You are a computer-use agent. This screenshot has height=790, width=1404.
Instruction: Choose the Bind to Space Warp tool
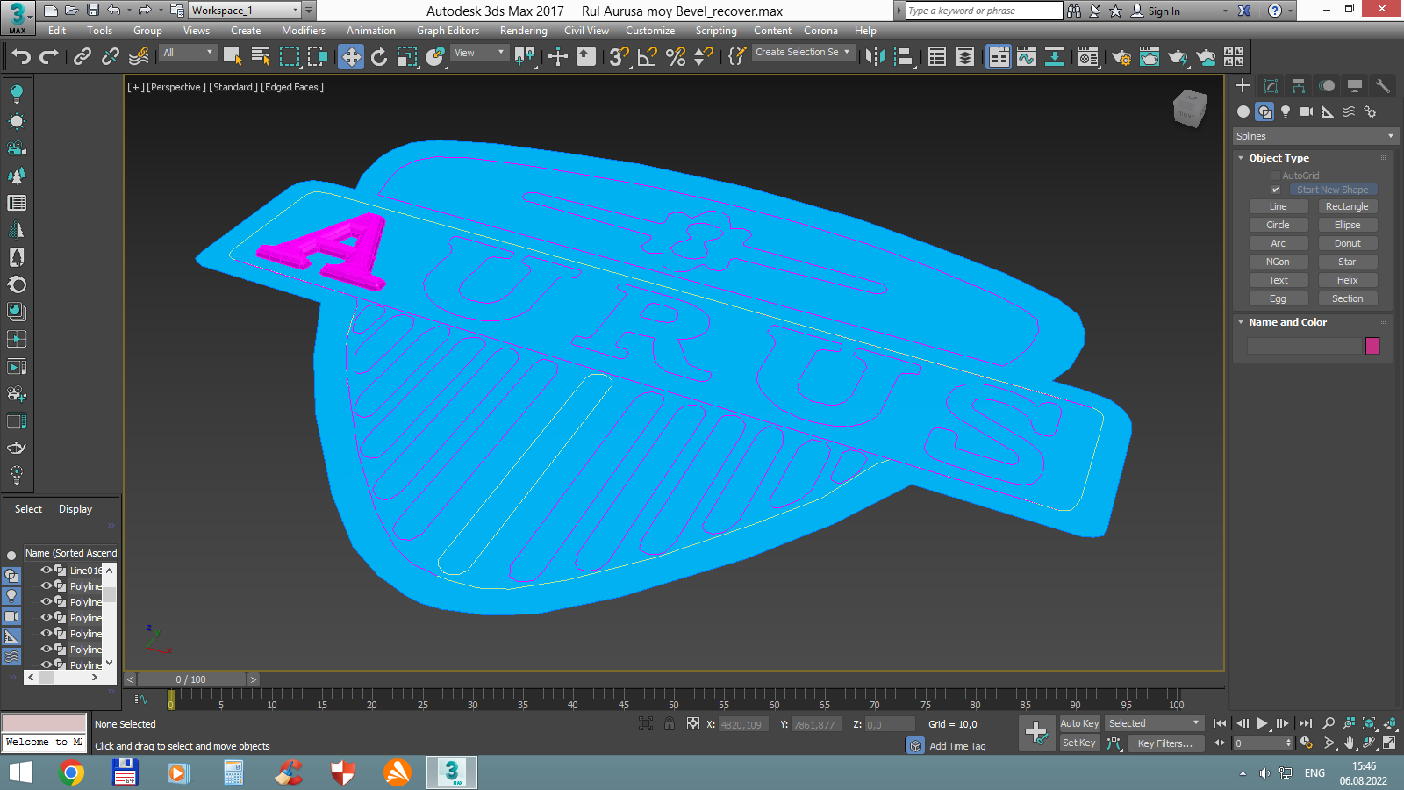tap(139, 57)
